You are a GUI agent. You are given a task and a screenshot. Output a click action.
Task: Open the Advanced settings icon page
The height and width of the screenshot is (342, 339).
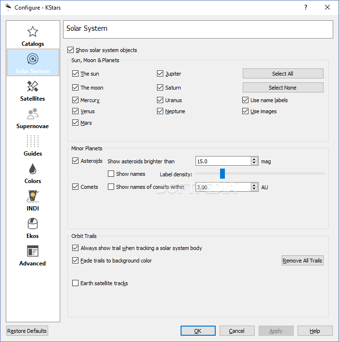(x=33, y=251)
